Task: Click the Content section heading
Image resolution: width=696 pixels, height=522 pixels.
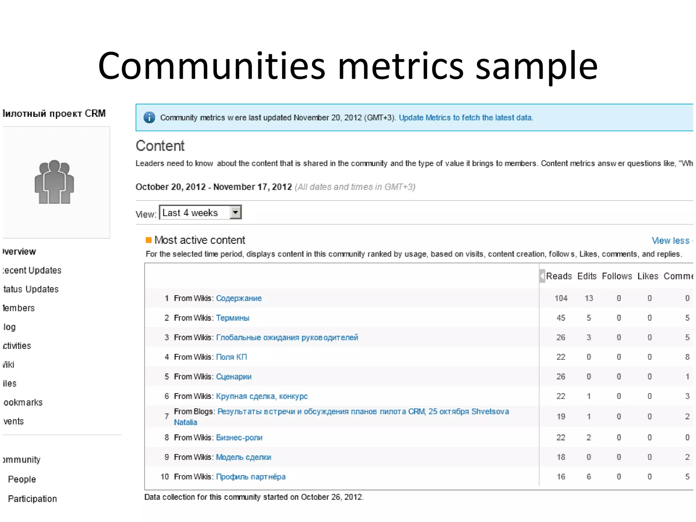Action: (160, 146)
